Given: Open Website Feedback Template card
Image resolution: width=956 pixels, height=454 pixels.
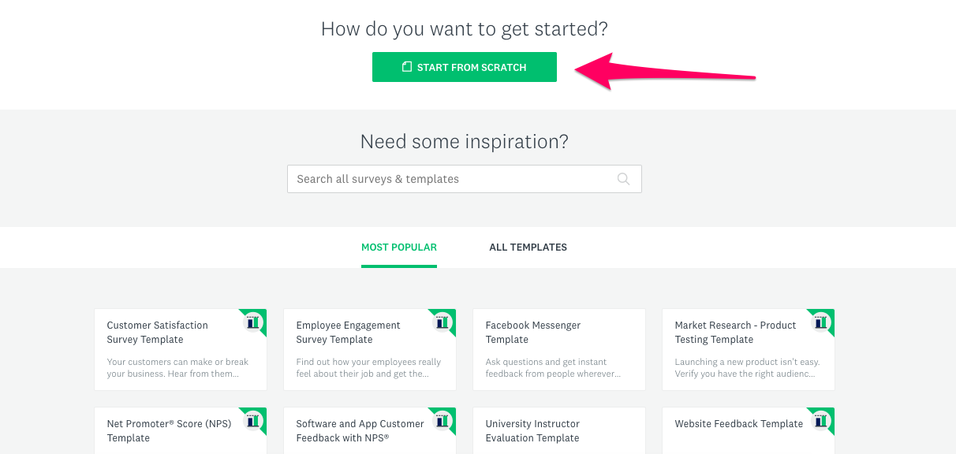Looking at the screenshot, I should click(749, 430).
